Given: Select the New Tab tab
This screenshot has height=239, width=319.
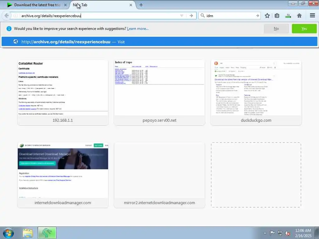Looking at the screenshot, I should (102, 5).
